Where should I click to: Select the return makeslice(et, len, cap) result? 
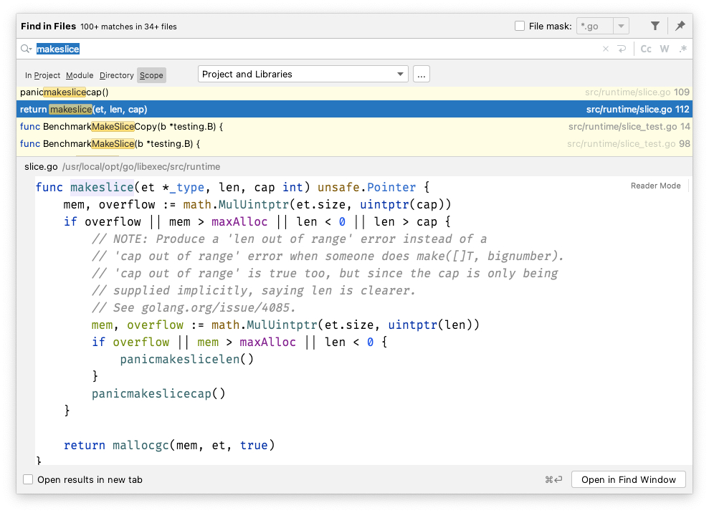point(354,110)
